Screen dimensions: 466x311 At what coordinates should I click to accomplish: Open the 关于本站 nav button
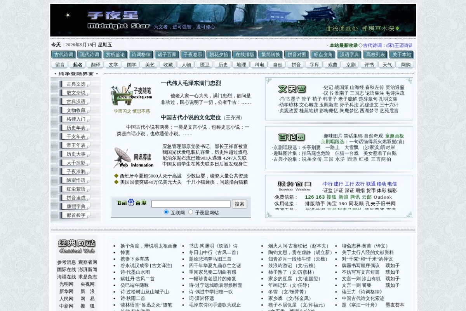click(x=402, y=54)
